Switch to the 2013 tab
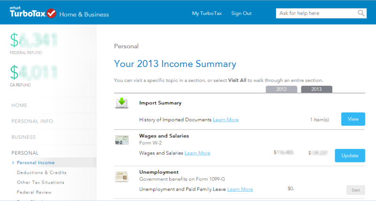Viewport: 376px width, 201px height. pyautogui.click(x=316, y=89)
